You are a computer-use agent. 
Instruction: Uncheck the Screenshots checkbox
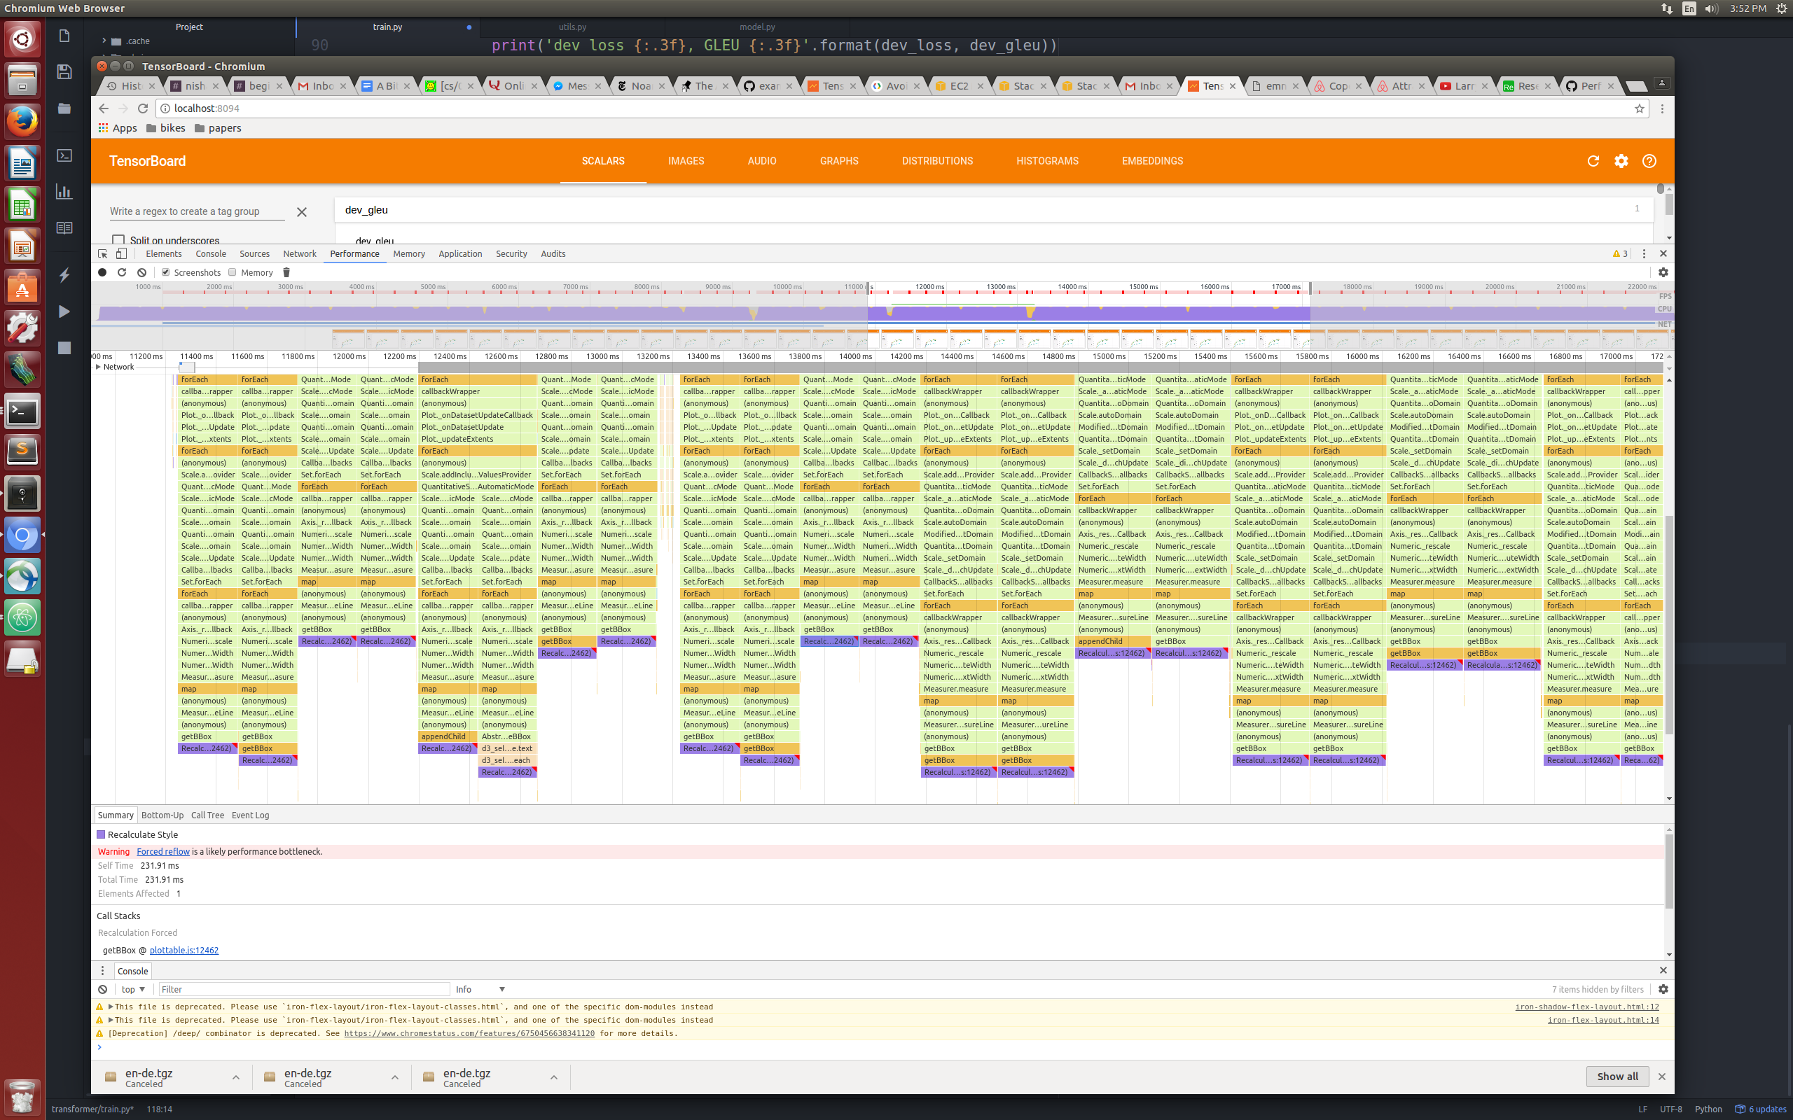coord(166,272)
